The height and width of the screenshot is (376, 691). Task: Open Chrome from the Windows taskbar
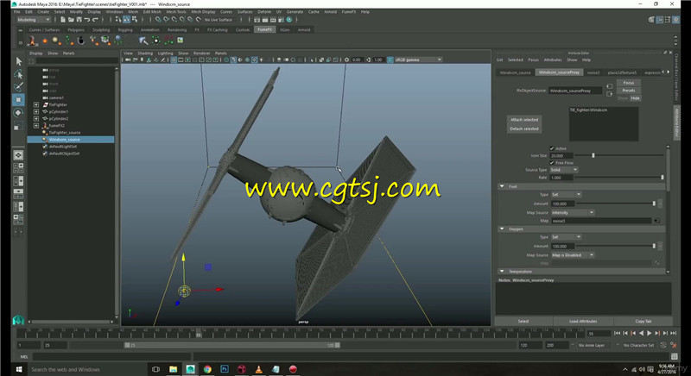pyautogui.click(x=207, y=369)
